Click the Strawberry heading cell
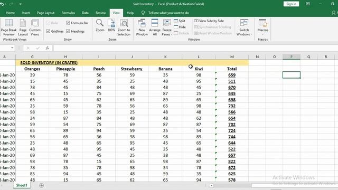Screen dimensions: 338x190 (x=132, y=69)
